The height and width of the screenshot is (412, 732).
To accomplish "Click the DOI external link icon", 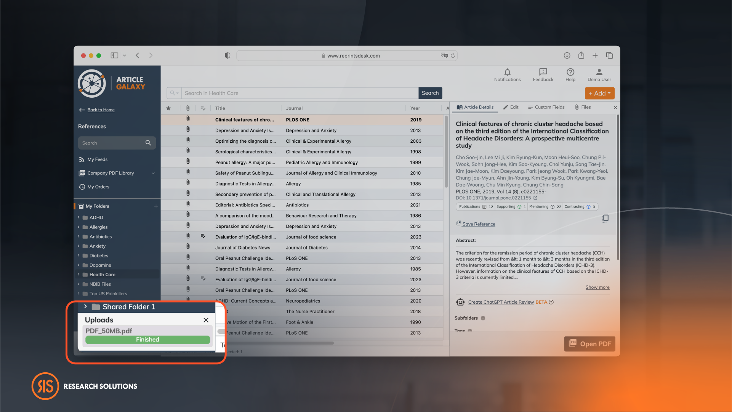I will point(535,198).
